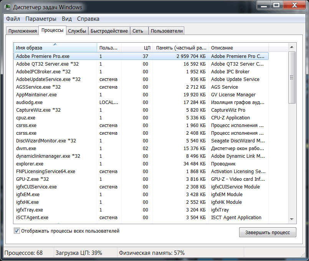Open the Параметры menu
The image size is (309, 261).
[x=41, y=19]
